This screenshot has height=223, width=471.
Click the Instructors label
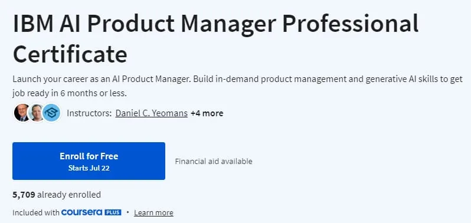tap(89, 113)
